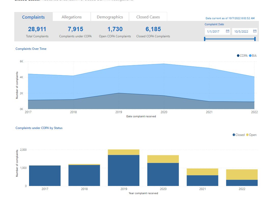Click Year complaint received axis label
The height and width of the screenshot is (200, 262).
[x=143, y=193]
